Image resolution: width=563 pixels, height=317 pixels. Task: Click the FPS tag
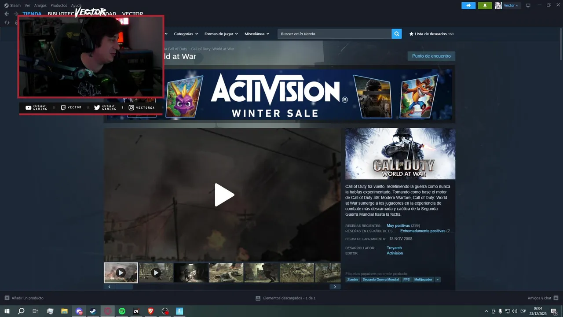coord(406,280)
